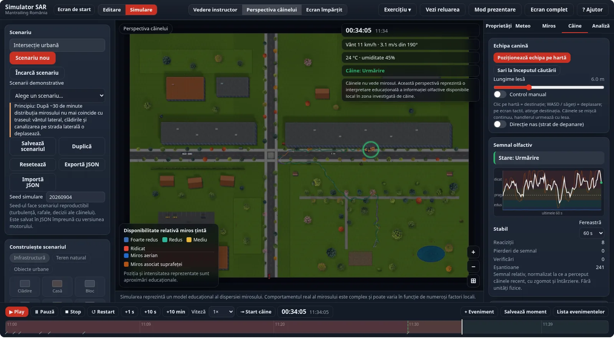Open the Ajutor help menu
614x338 pixels.
592,10
